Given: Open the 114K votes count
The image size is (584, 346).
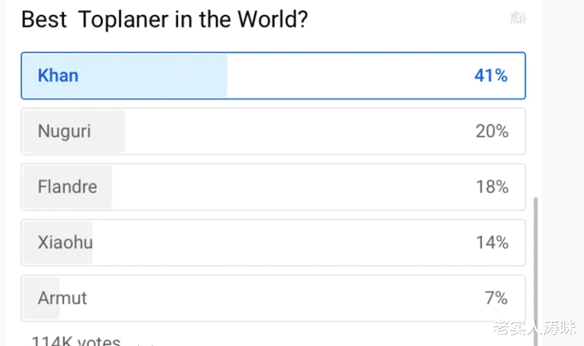Looking at the screenshot, I should pyautogui.click(x=76, y=341).
